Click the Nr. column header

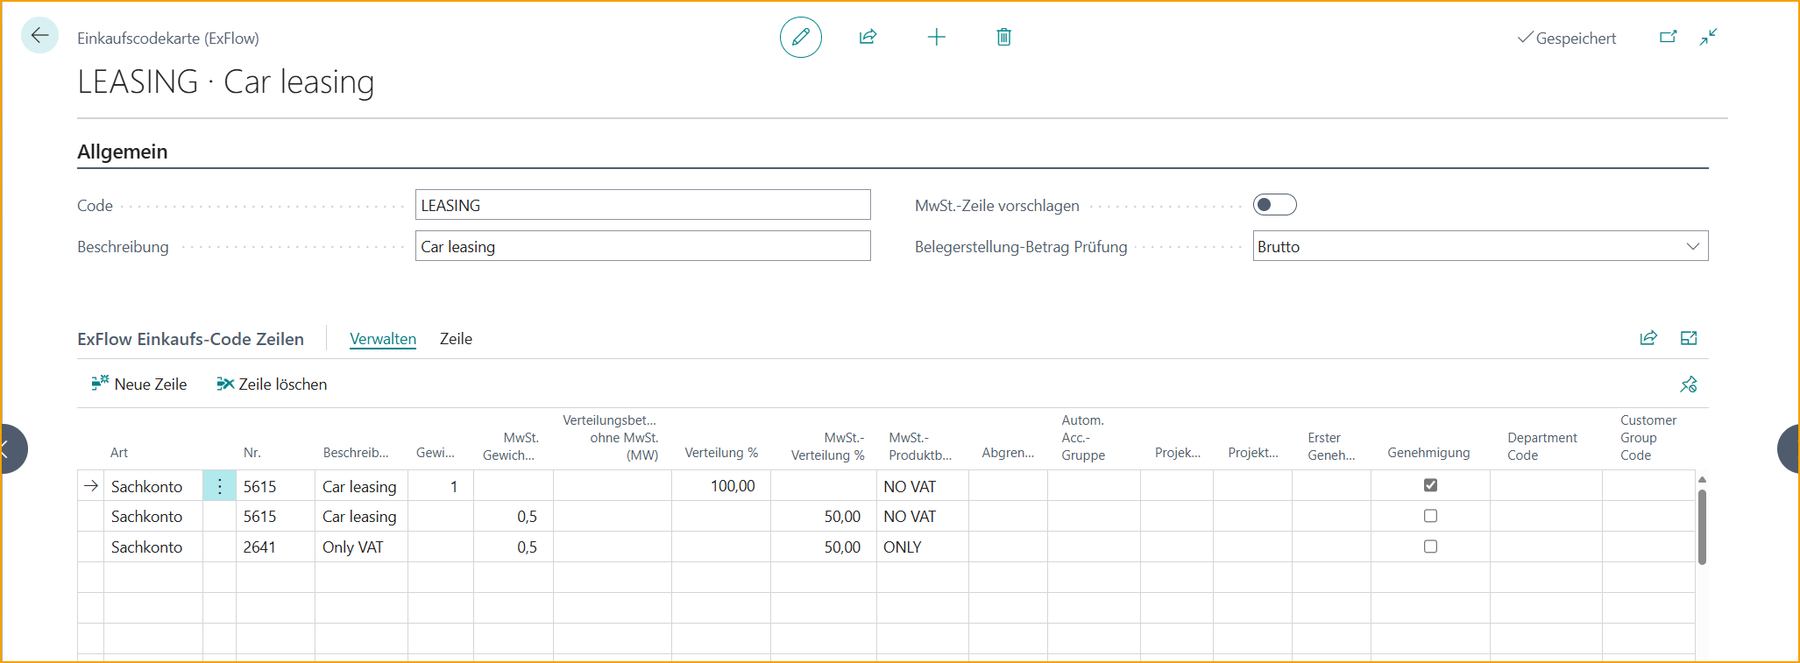(x=252, y=453)
